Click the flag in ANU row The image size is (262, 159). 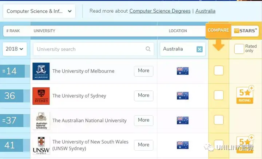183,120
